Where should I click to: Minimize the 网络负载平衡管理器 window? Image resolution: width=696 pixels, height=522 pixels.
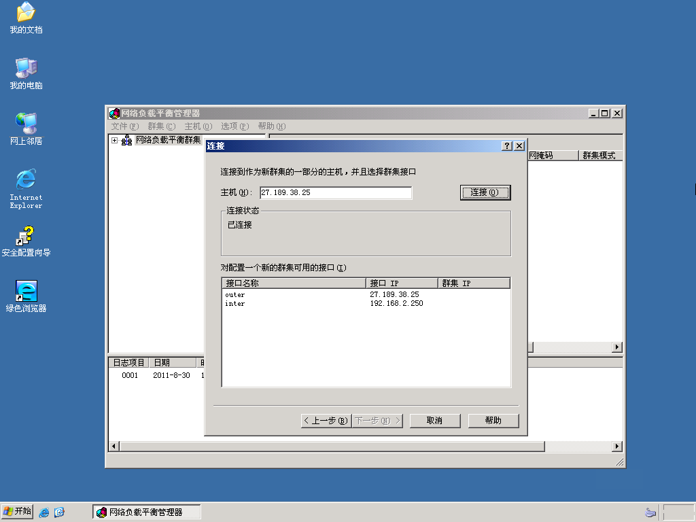click(x=594, y=114)
